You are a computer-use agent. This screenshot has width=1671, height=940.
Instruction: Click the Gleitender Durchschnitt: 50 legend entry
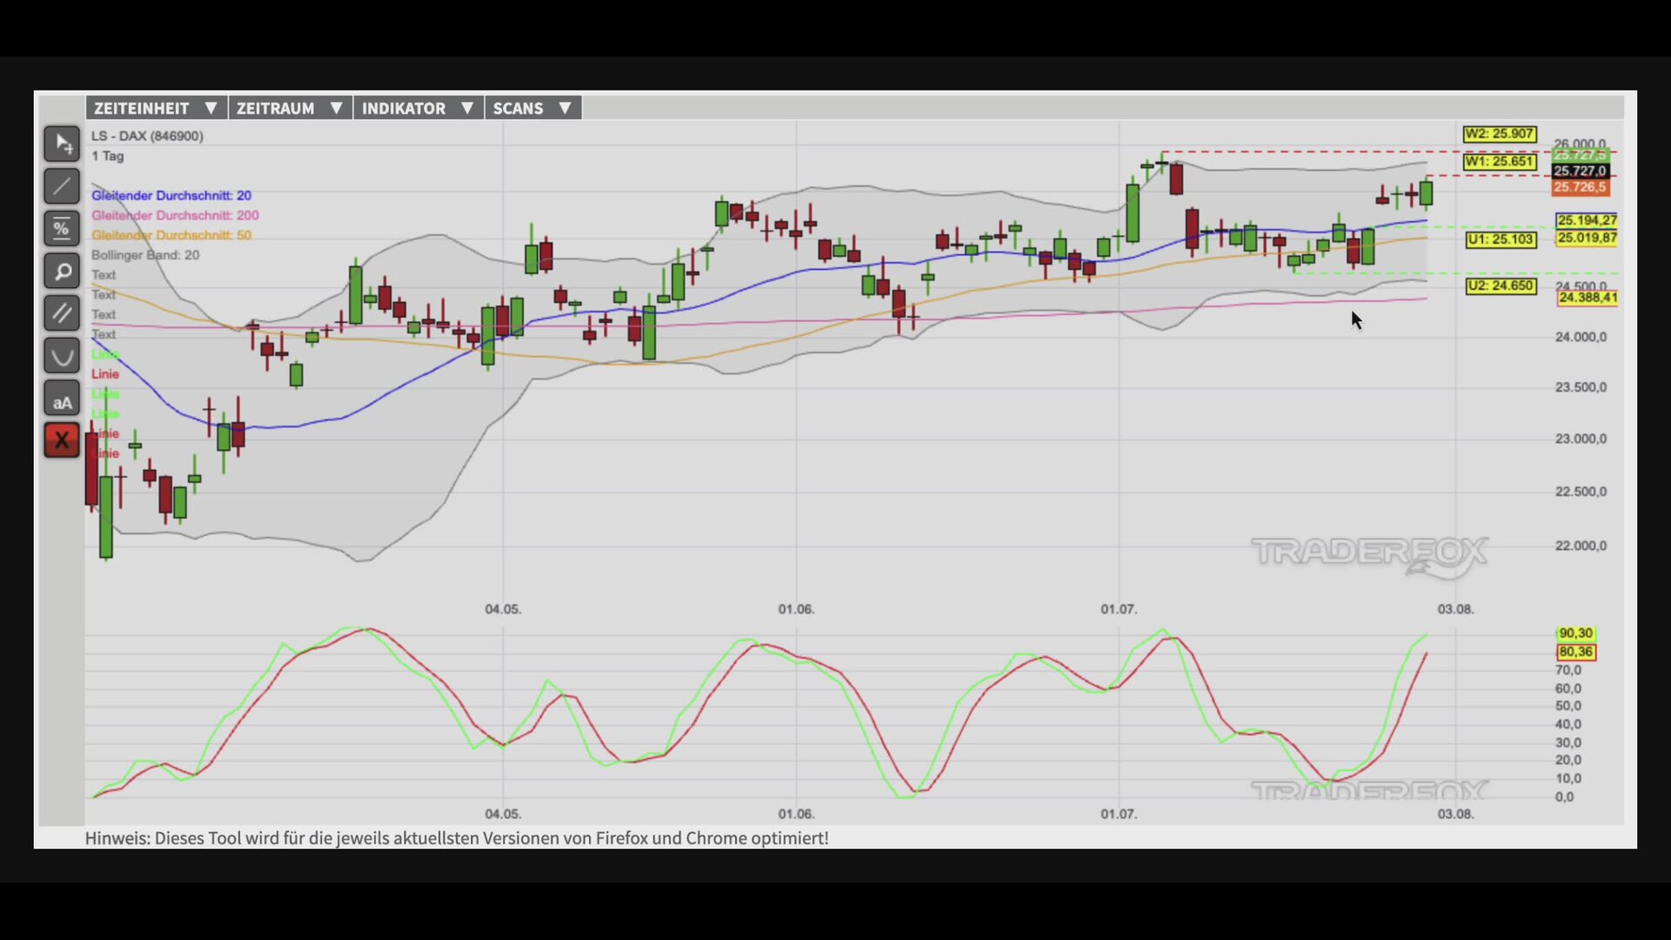(171, 235)
